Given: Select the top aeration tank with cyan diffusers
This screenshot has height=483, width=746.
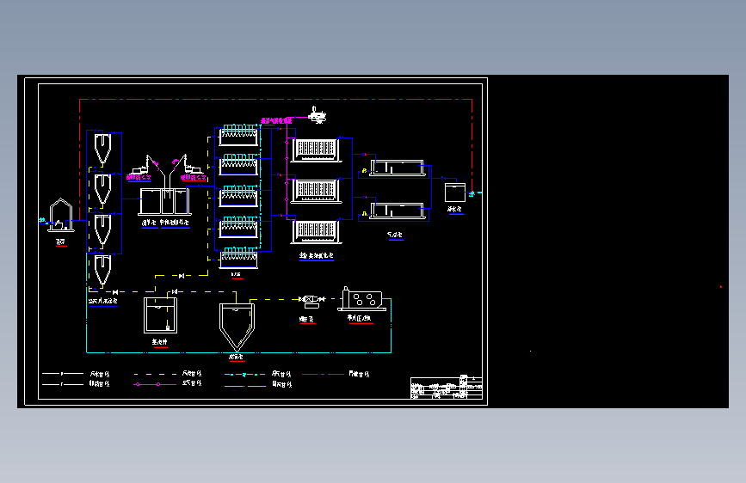Looking at the screenshot, I should (239, 135).
